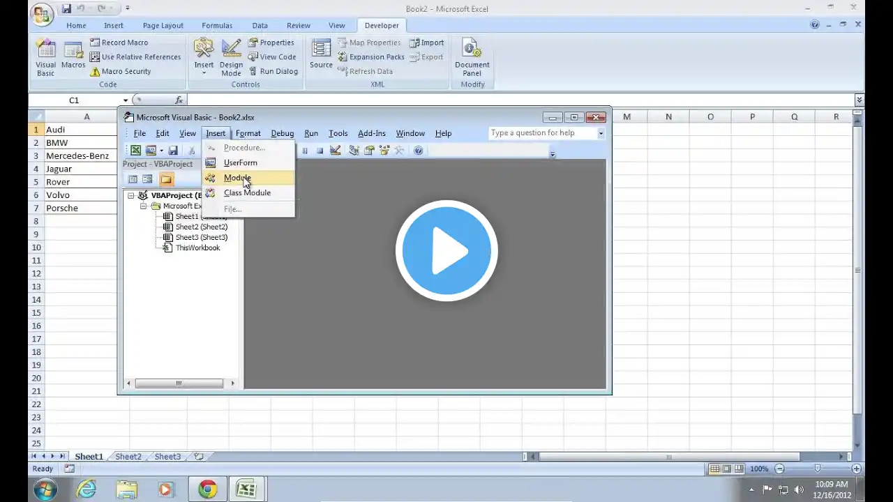Toggle Use Relative References
Image resolution: width=893 pixels, height=502 pixels.
(x=135, y=57)
